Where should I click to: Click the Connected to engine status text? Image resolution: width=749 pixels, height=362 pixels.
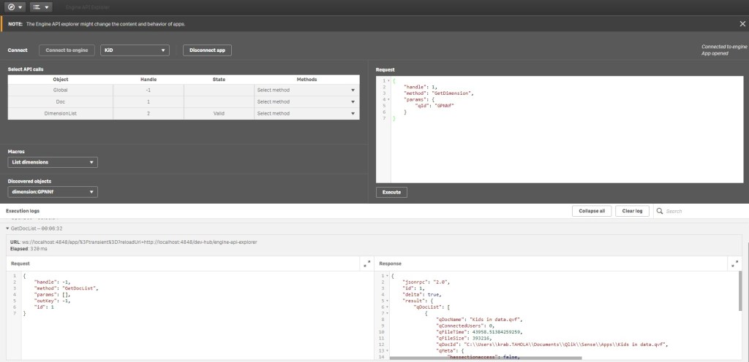click(x=723, y=47)
